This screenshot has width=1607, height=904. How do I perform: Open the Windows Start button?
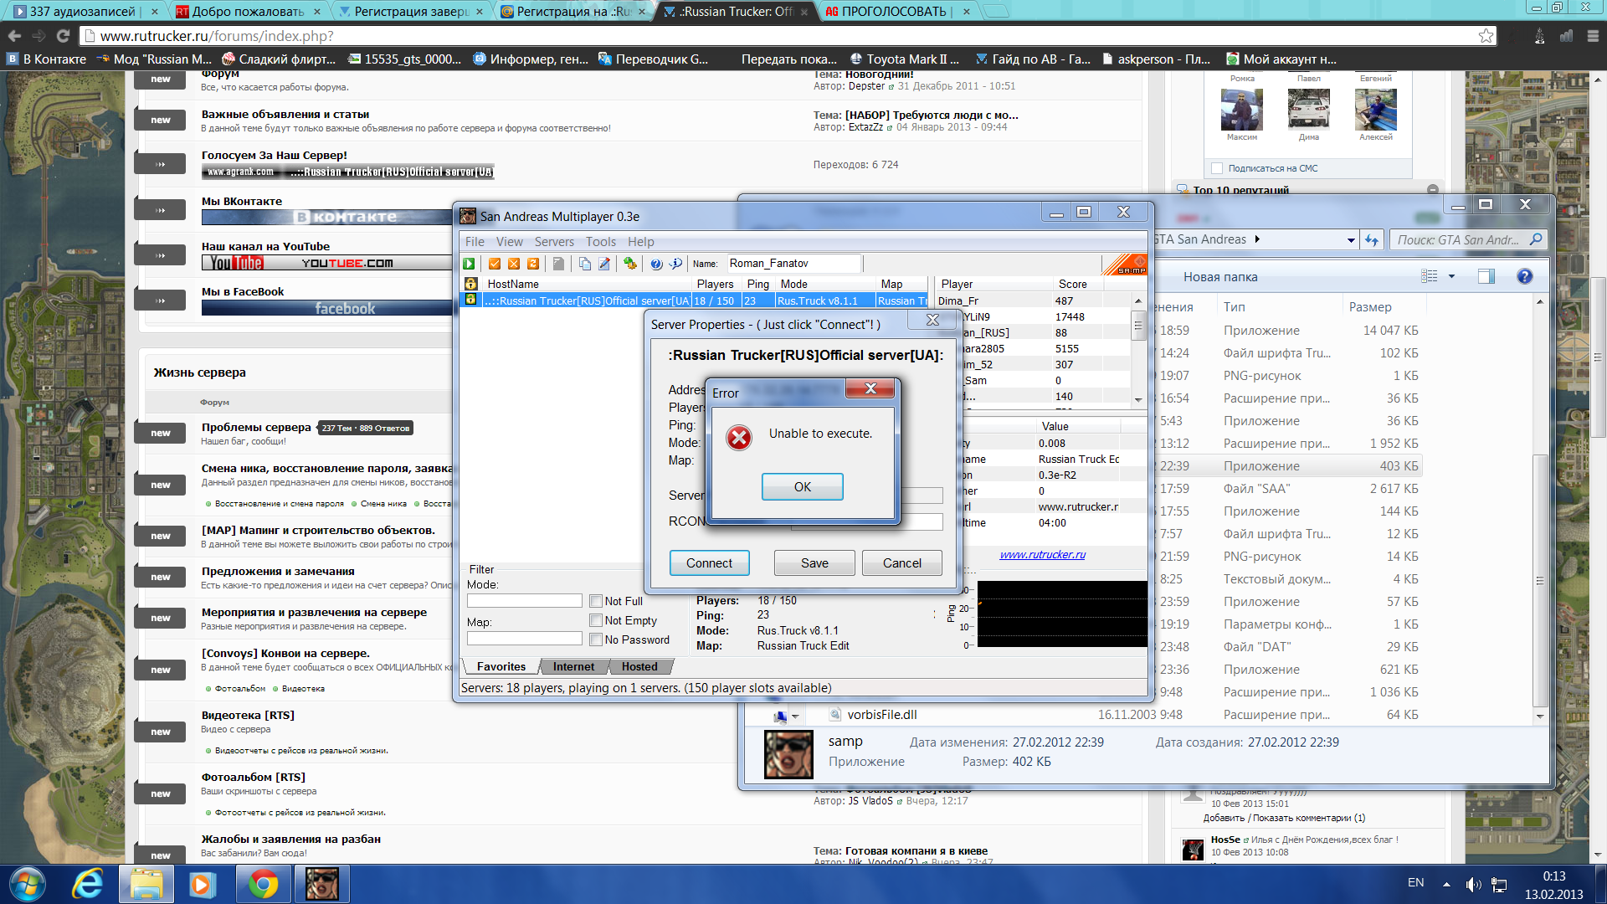[28, 884]
